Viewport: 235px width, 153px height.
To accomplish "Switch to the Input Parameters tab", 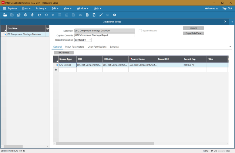I will pos(75,47).
